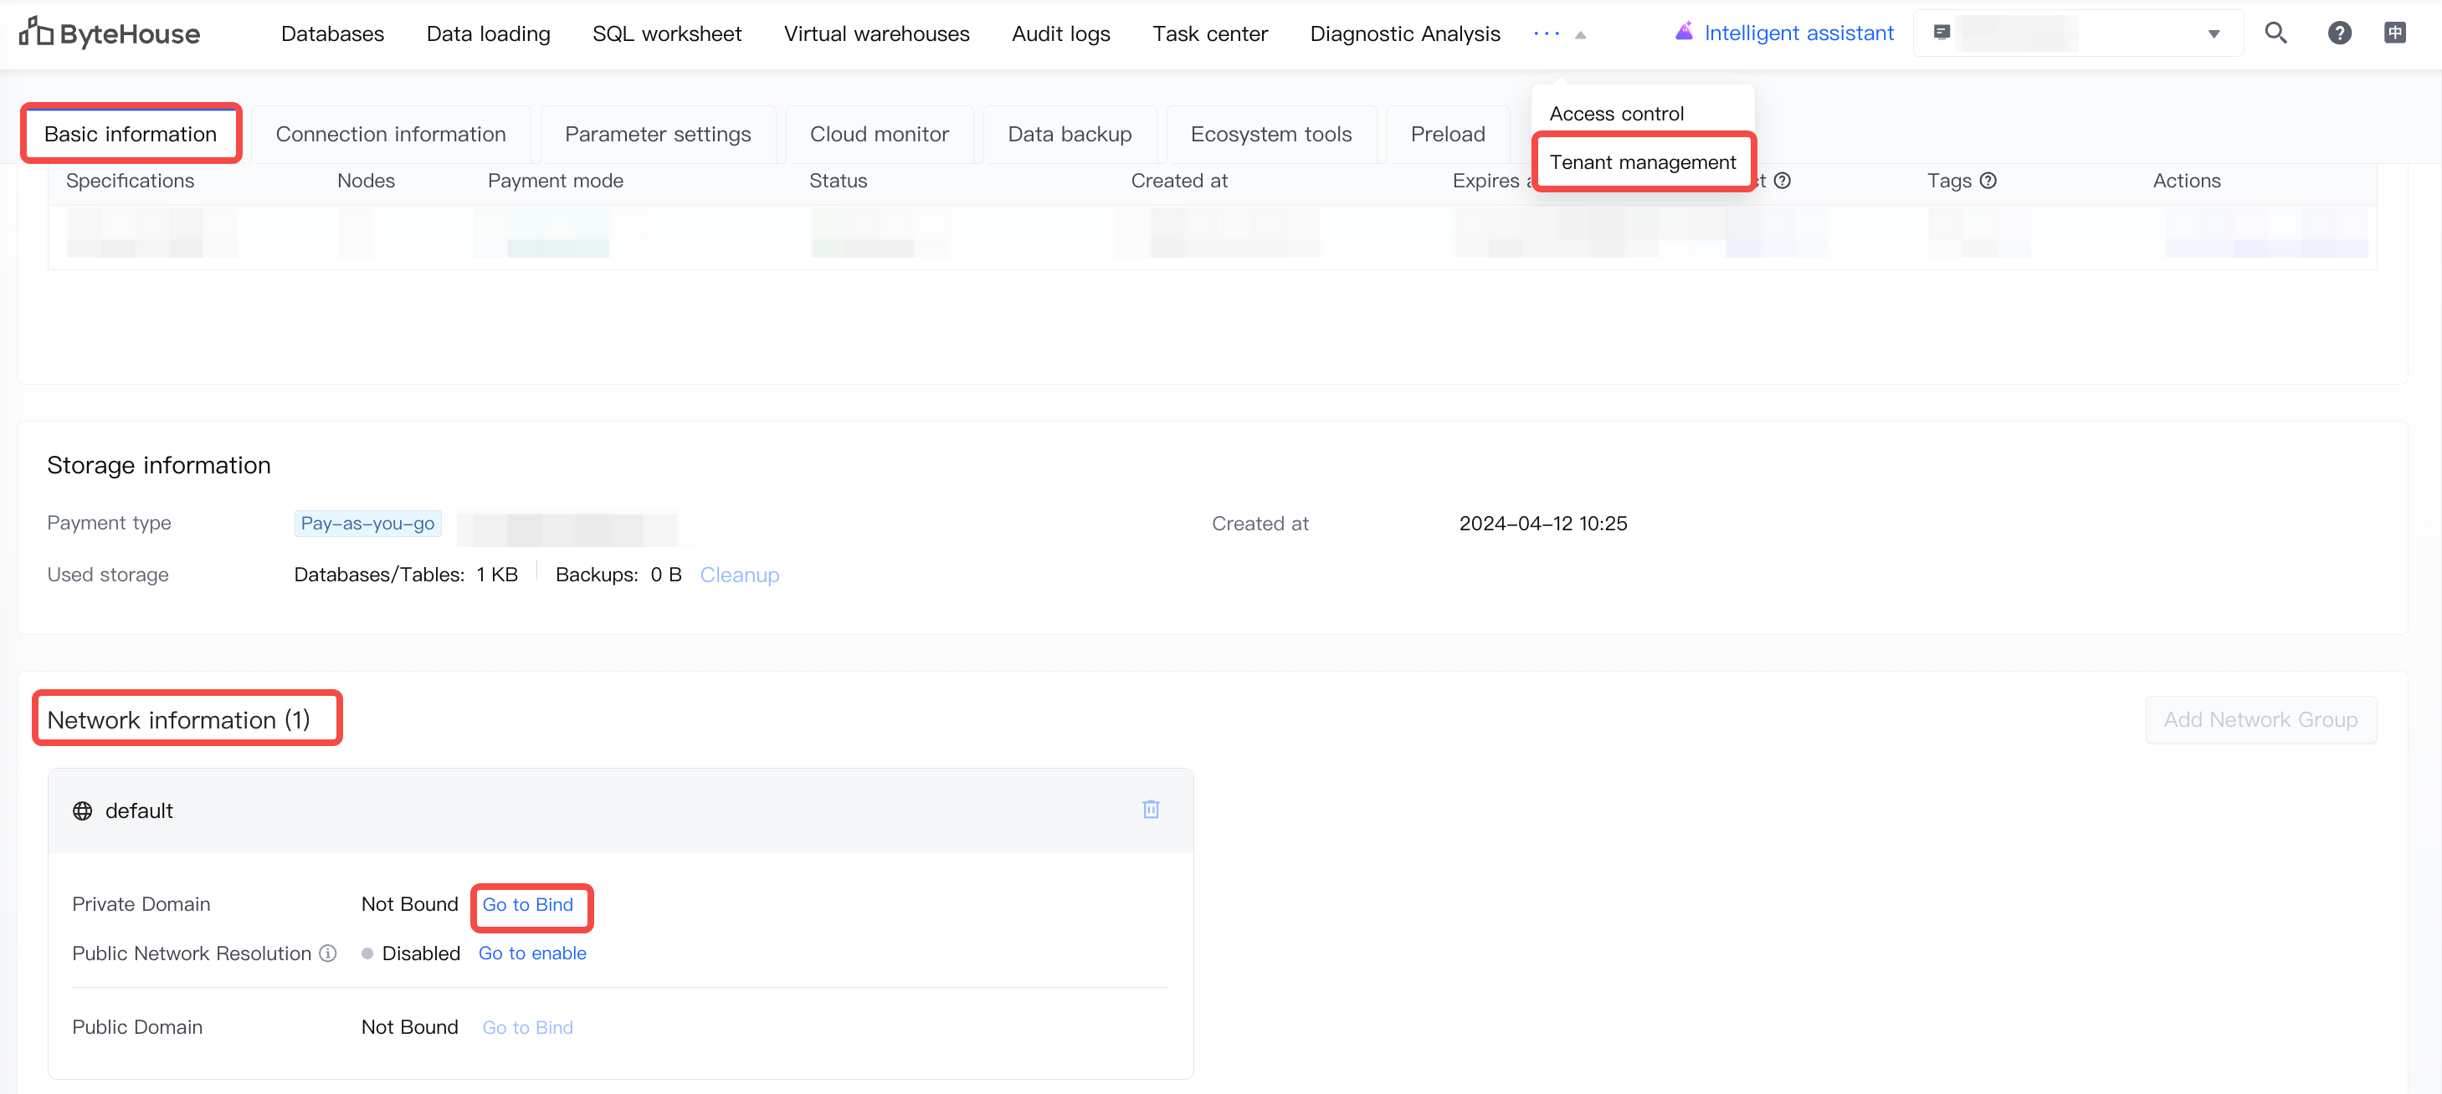Click the Cleanup backups link
Viewport: 2442px width, 1094px height.
coord(738,575)
